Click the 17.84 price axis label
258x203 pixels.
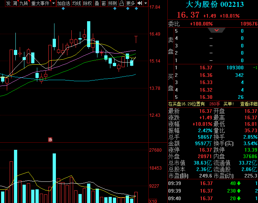tap(155, 7)
